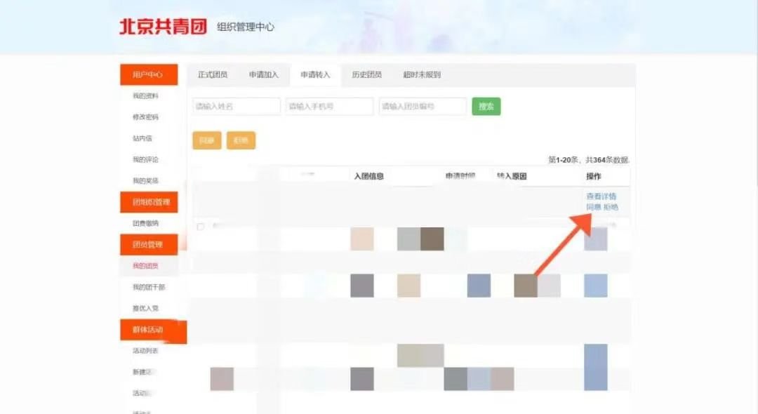
Task: Tick the second row checkbox
Action: [201, 227]
